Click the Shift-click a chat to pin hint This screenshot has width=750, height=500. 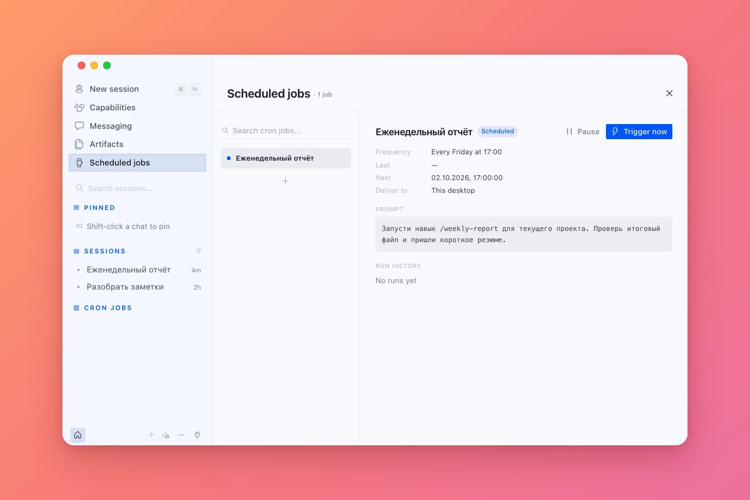tap(128, 227)
